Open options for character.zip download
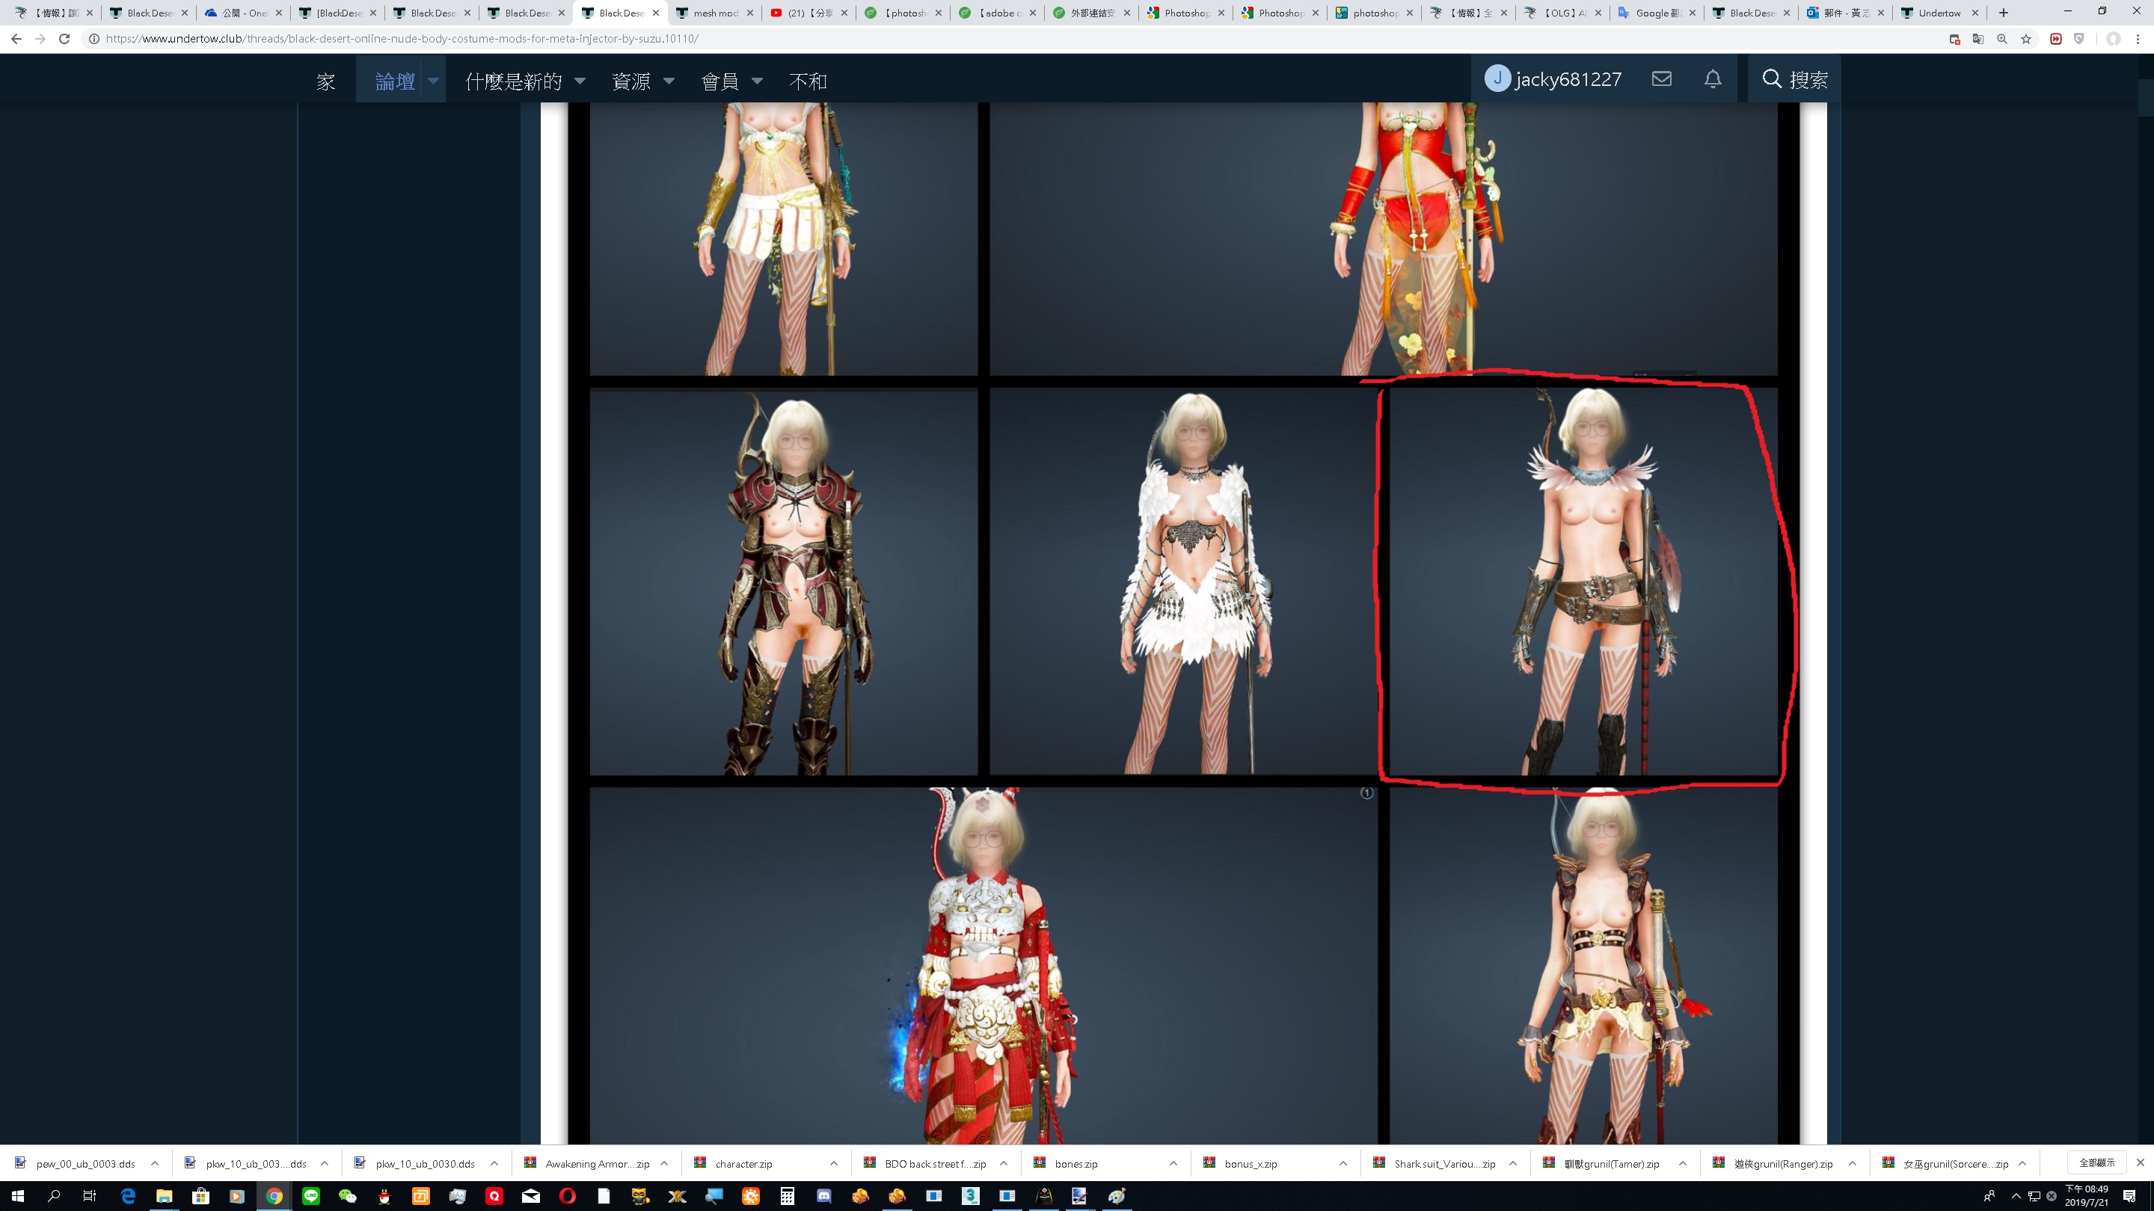 pyautogui.click(x=834, y=1163)
